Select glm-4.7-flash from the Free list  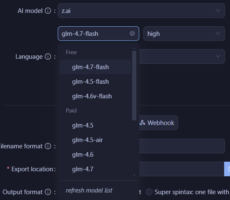click(95, 67)
